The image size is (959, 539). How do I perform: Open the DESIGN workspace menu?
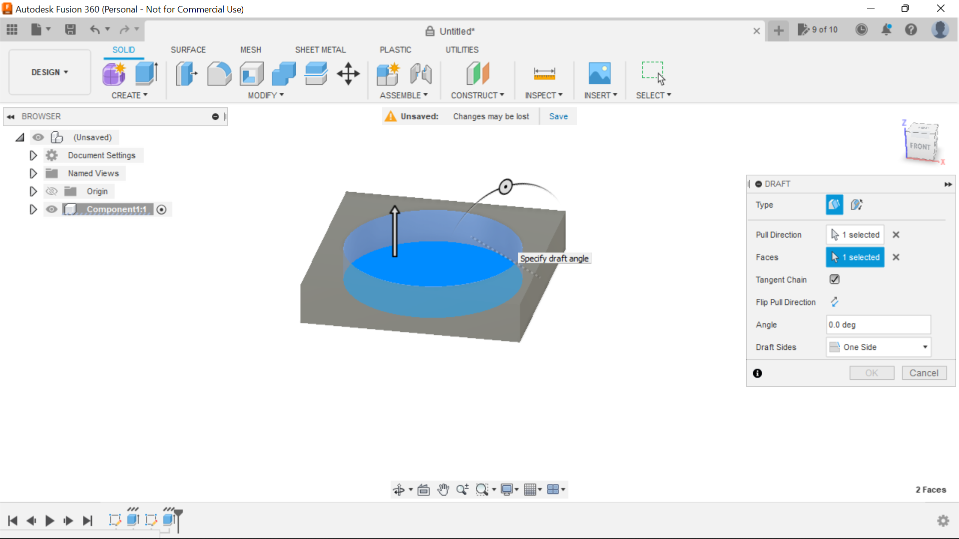tap(48, 72)
